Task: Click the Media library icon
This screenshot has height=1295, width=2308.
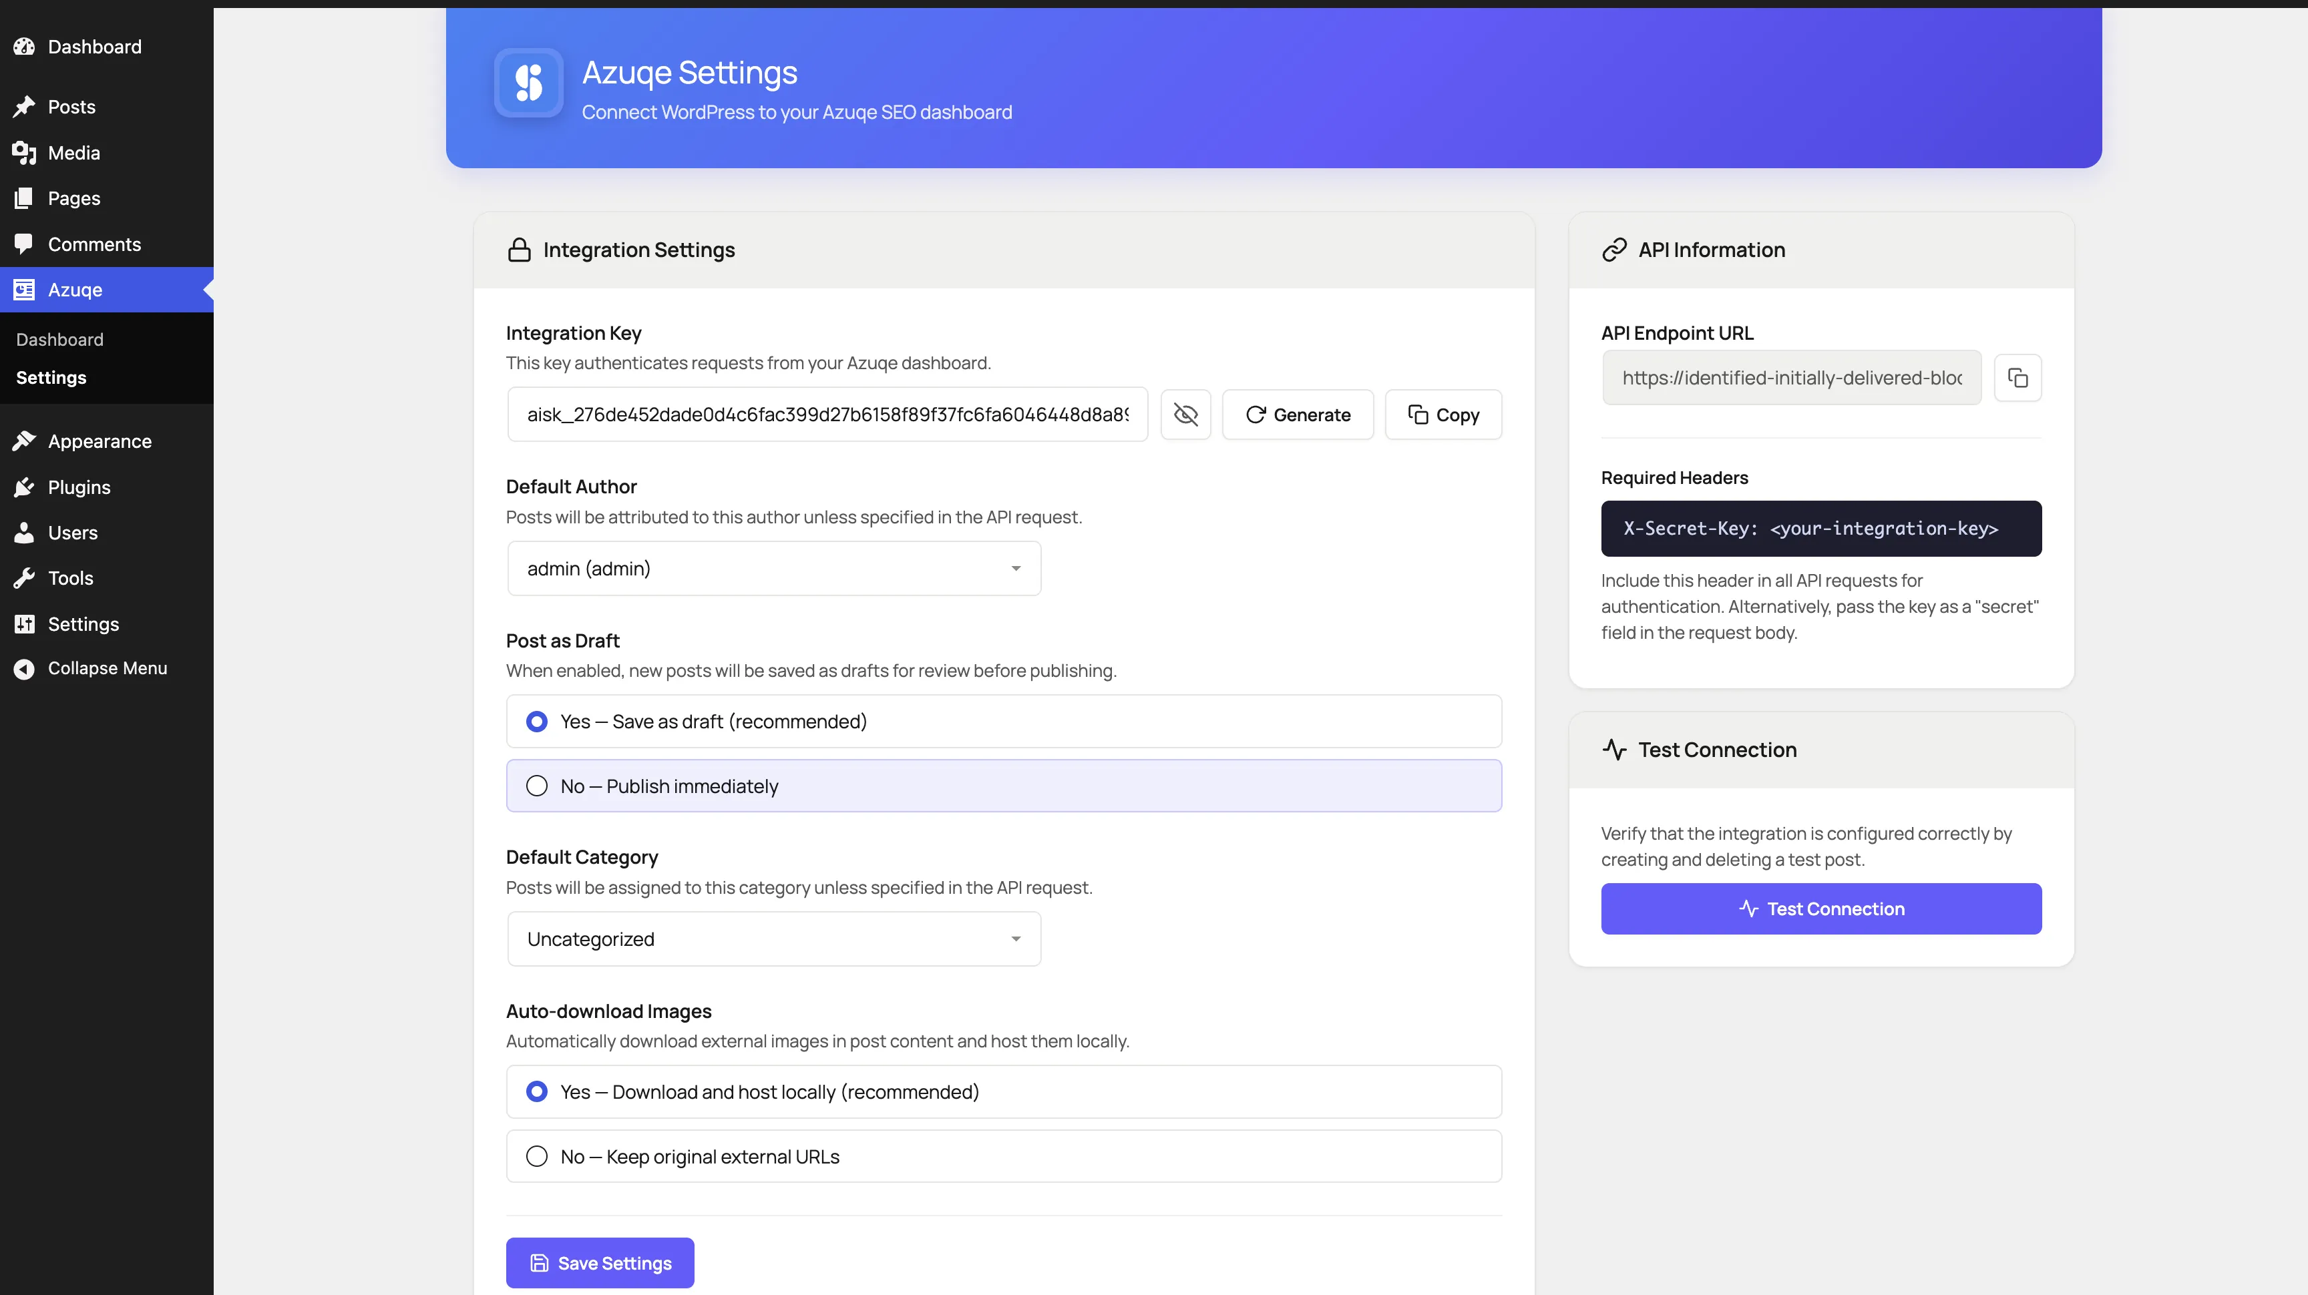Action: pyautogui.click(x=24, y=153)
